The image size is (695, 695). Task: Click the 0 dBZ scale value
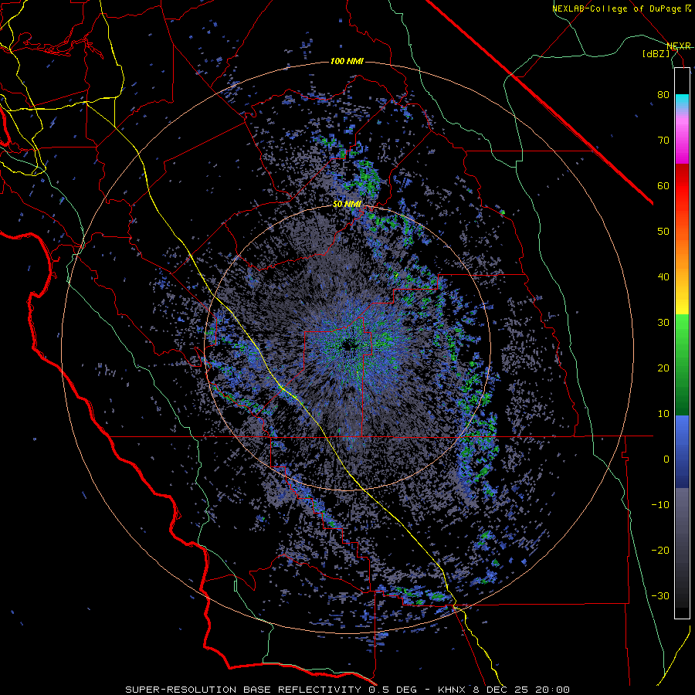(666, 459)
